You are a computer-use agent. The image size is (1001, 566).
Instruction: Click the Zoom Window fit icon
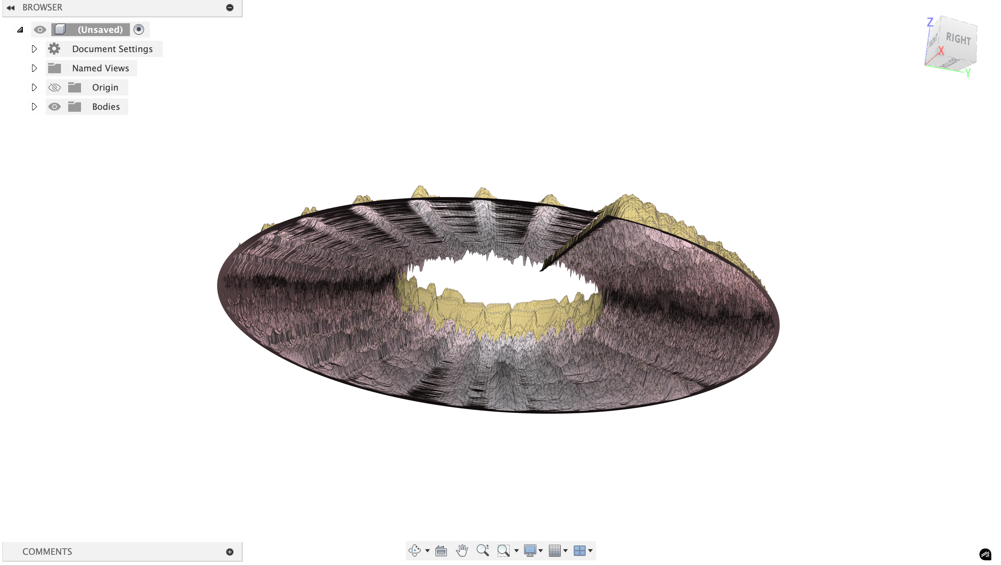[503, 550]
